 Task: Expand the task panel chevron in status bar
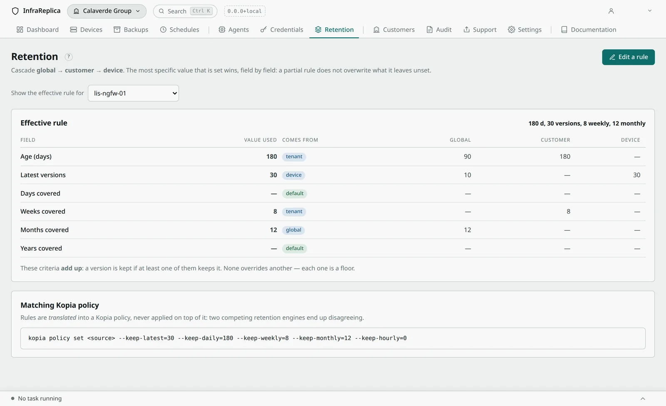tap(643, 399)
